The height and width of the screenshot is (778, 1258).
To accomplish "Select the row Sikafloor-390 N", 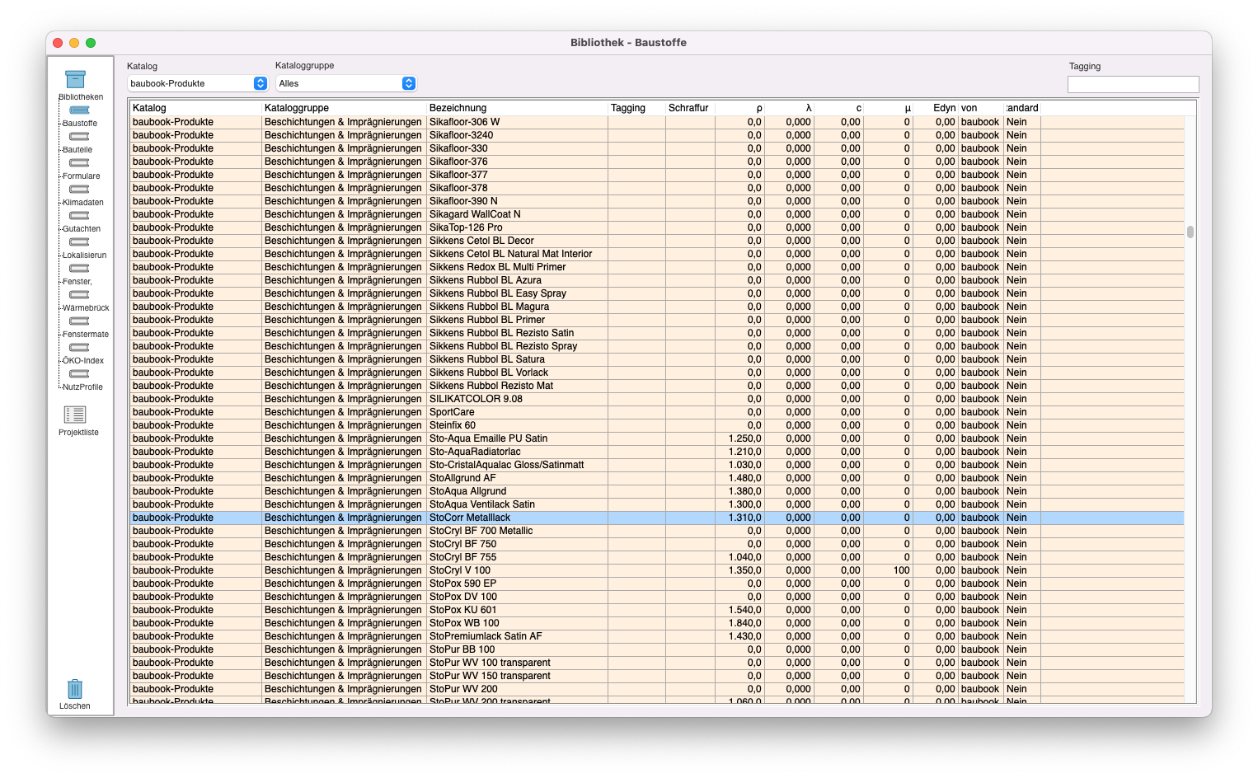I will click(657, 201).
